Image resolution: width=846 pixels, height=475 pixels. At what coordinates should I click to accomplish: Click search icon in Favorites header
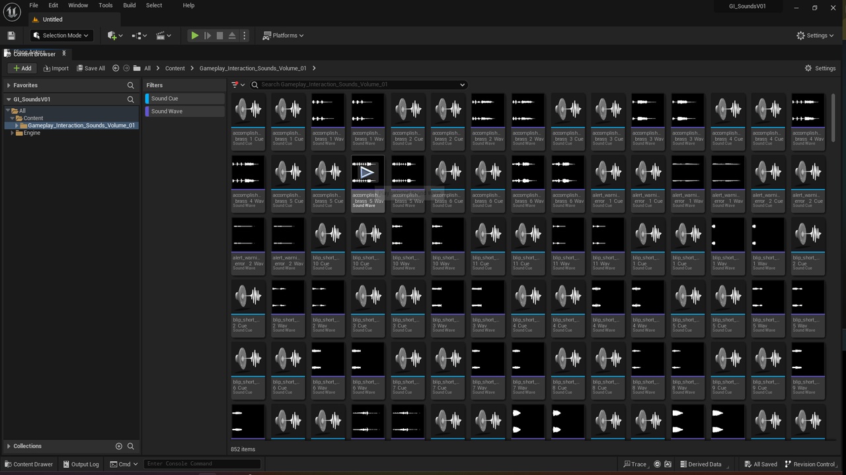(x=130, y=85)
